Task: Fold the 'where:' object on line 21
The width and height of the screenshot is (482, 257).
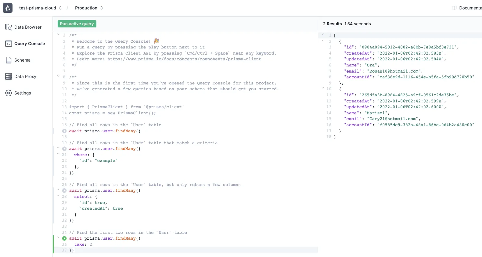Action: pyautogui.click(x=58, y=154)
